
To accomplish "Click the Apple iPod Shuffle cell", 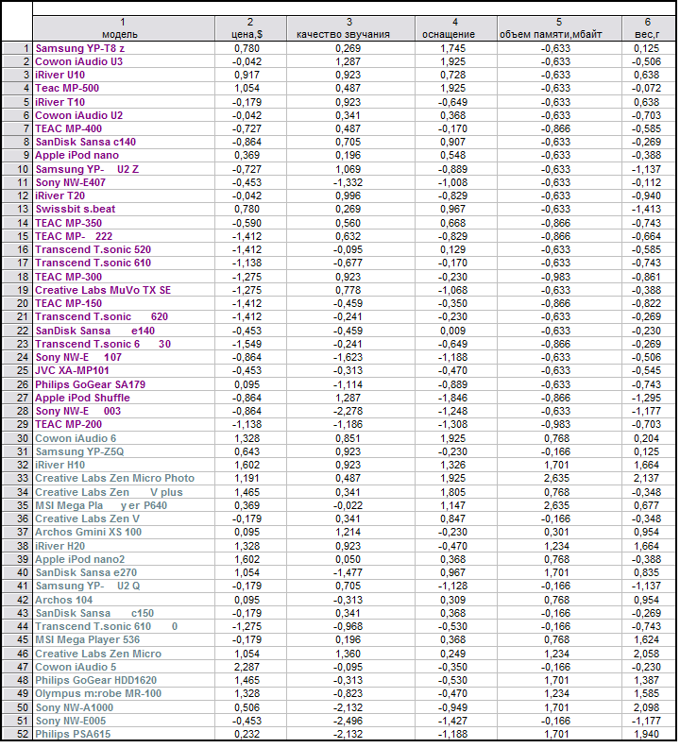I will 124,399.
